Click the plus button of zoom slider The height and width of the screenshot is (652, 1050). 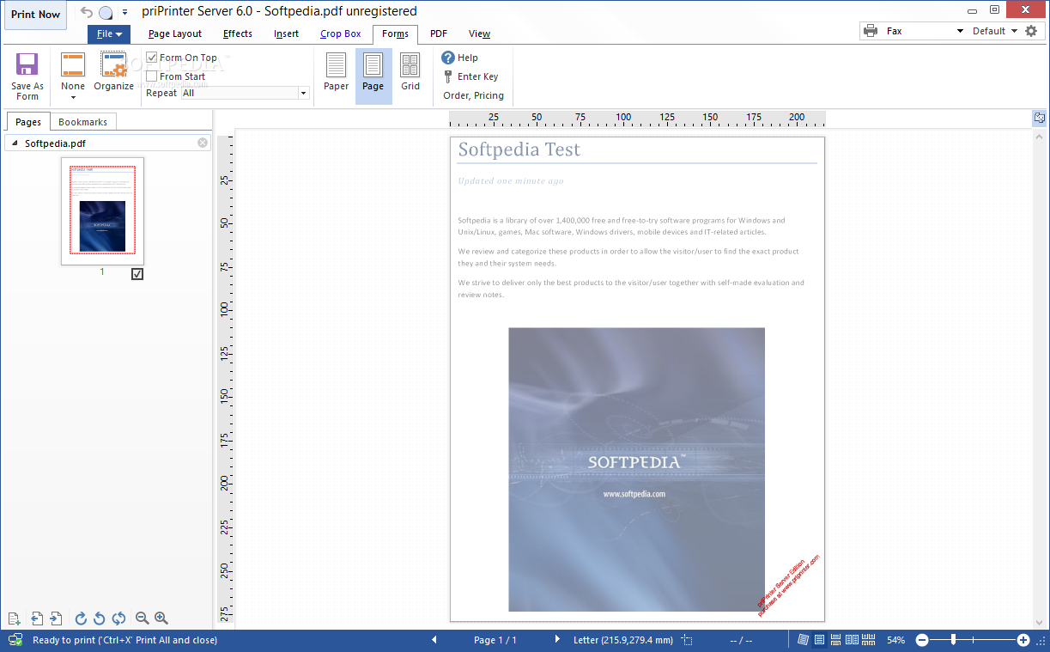(1023, 640)
